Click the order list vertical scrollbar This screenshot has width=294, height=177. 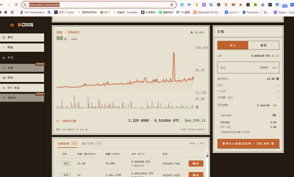(207, 156)
